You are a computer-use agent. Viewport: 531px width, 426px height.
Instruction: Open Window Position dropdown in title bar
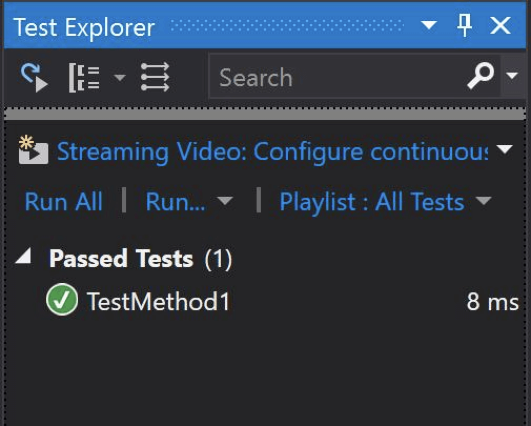(x=430, y=25)
